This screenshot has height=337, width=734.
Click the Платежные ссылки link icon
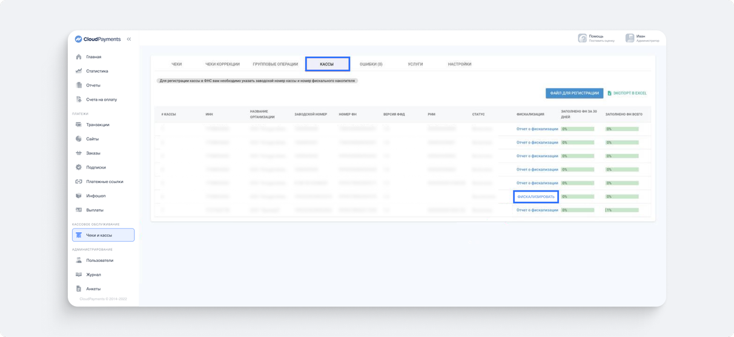coord(79,182)
